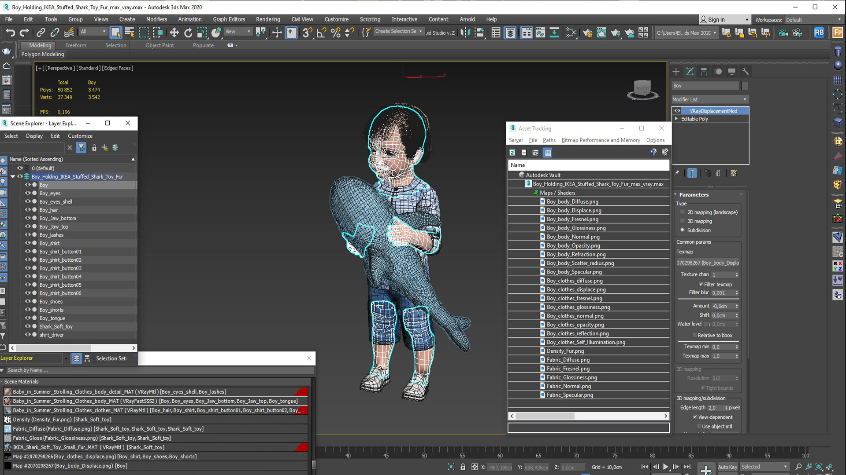Toggle Percent Snap icon
The image size is (846, 475).
click(x=335, y=32)
